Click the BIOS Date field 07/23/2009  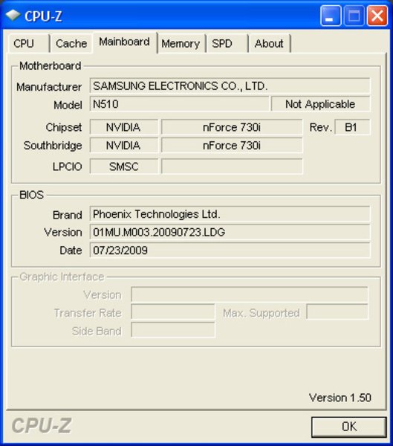click(x=230, y=251)
